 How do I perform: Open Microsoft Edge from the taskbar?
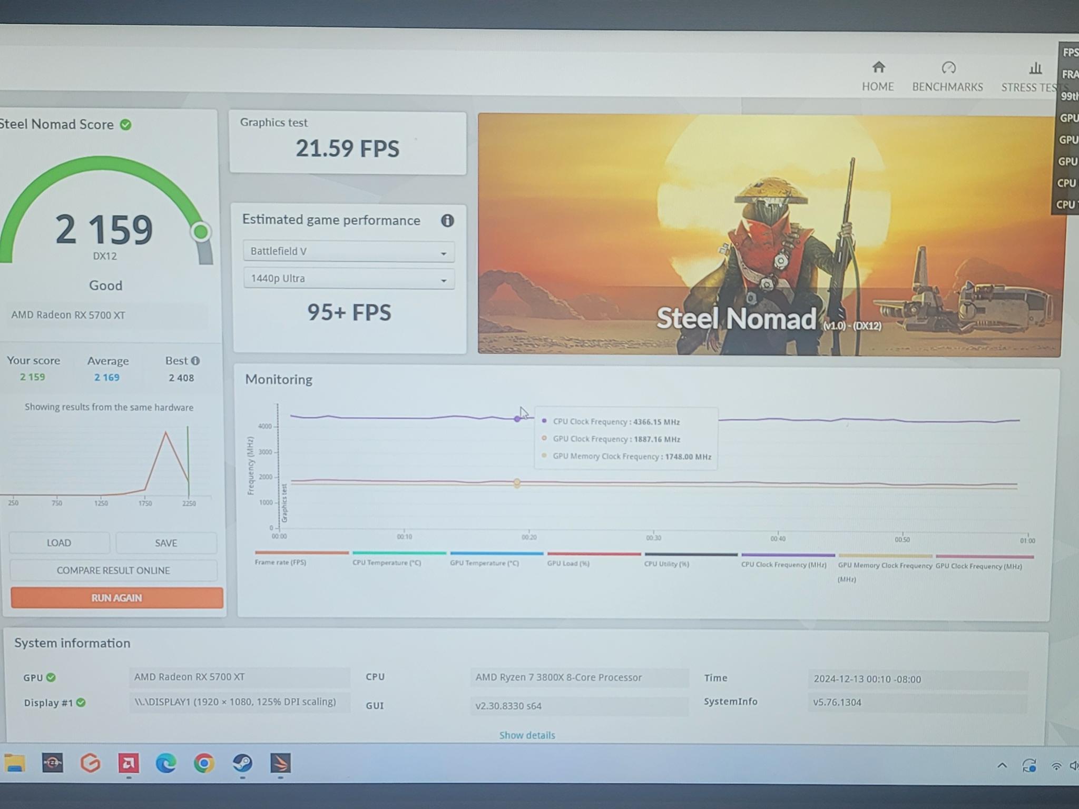(166, 763)
